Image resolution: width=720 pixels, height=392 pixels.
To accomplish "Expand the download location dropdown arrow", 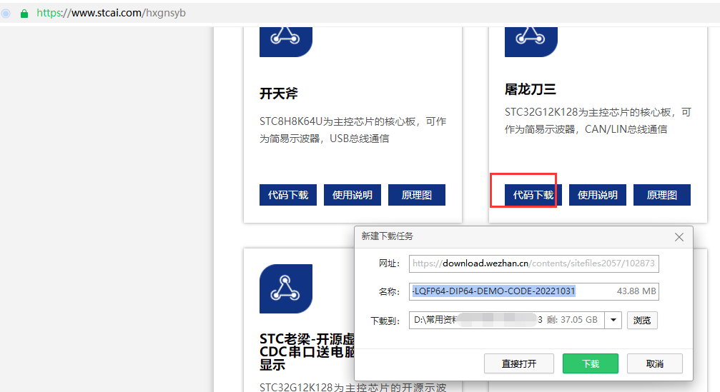I will (x=613, y=320).
